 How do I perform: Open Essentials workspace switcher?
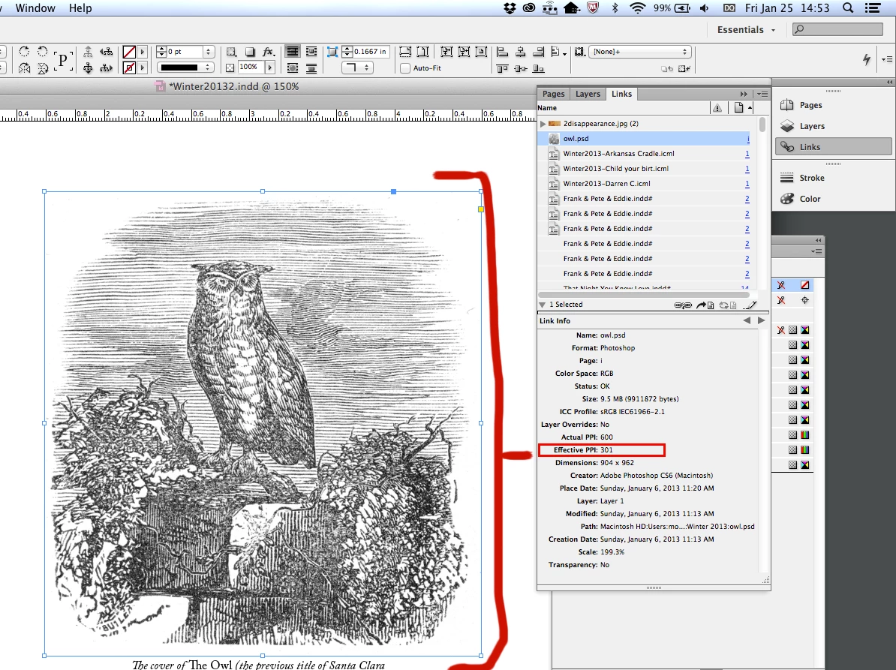pos(746,30)
